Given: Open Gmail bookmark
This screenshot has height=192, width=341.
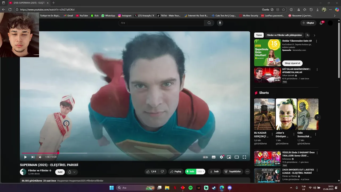Looking at the screenshot, I should [x=68, y=16].
